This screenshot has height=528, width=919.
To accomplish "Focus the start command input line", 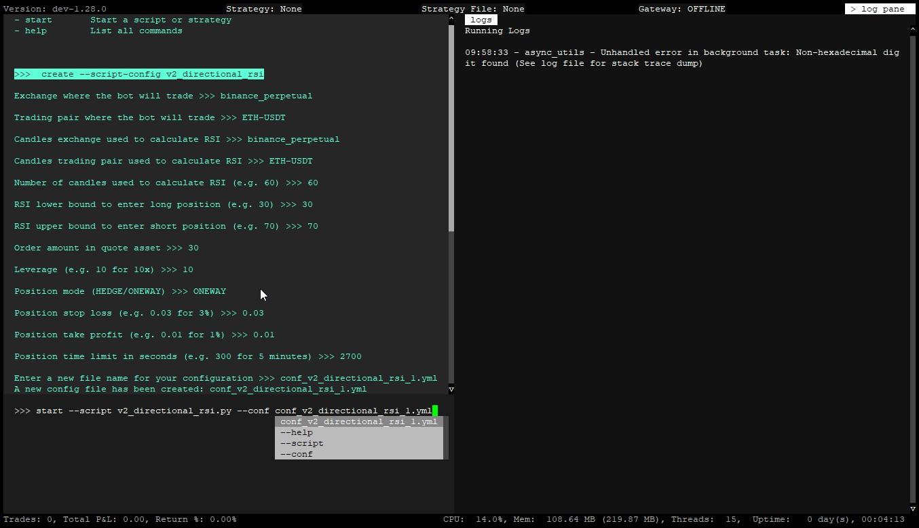I will point(224,411).
